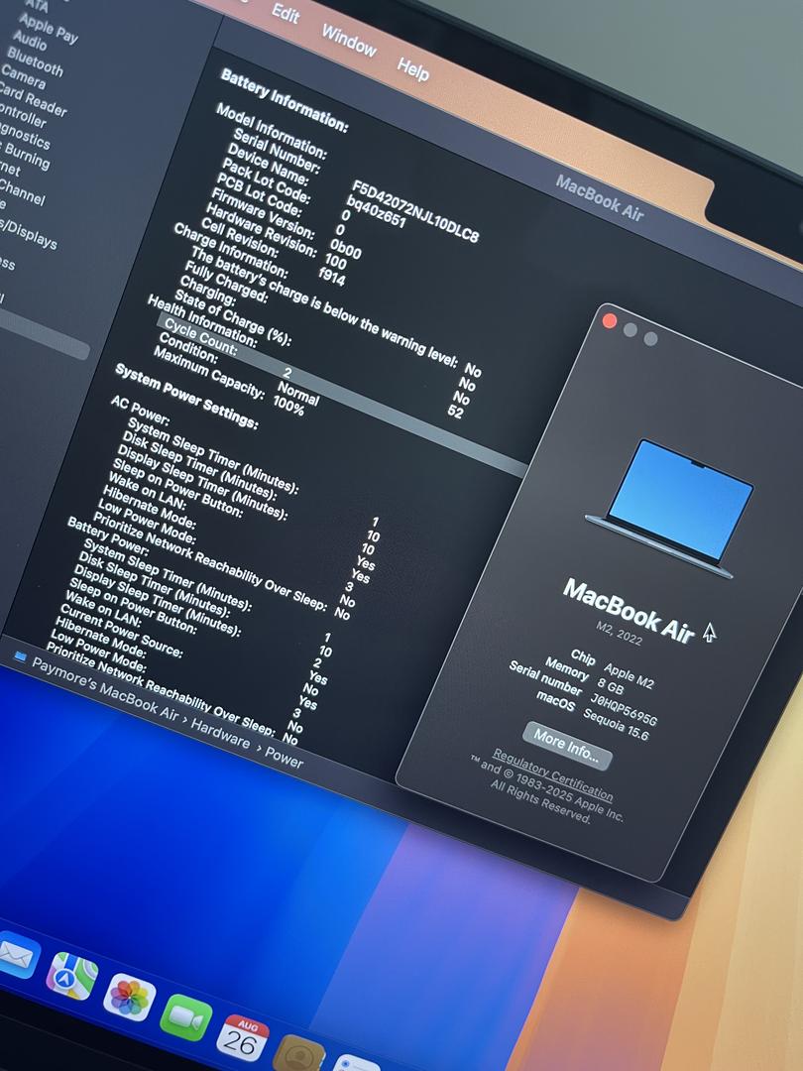Select state of charge value "52"

[x=455, y=412]
